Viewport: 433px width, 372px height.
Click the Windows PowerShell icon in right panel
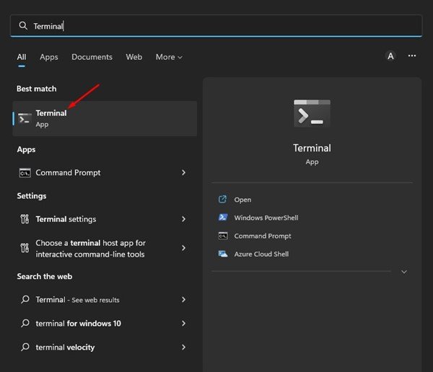[x=222, y=218]
